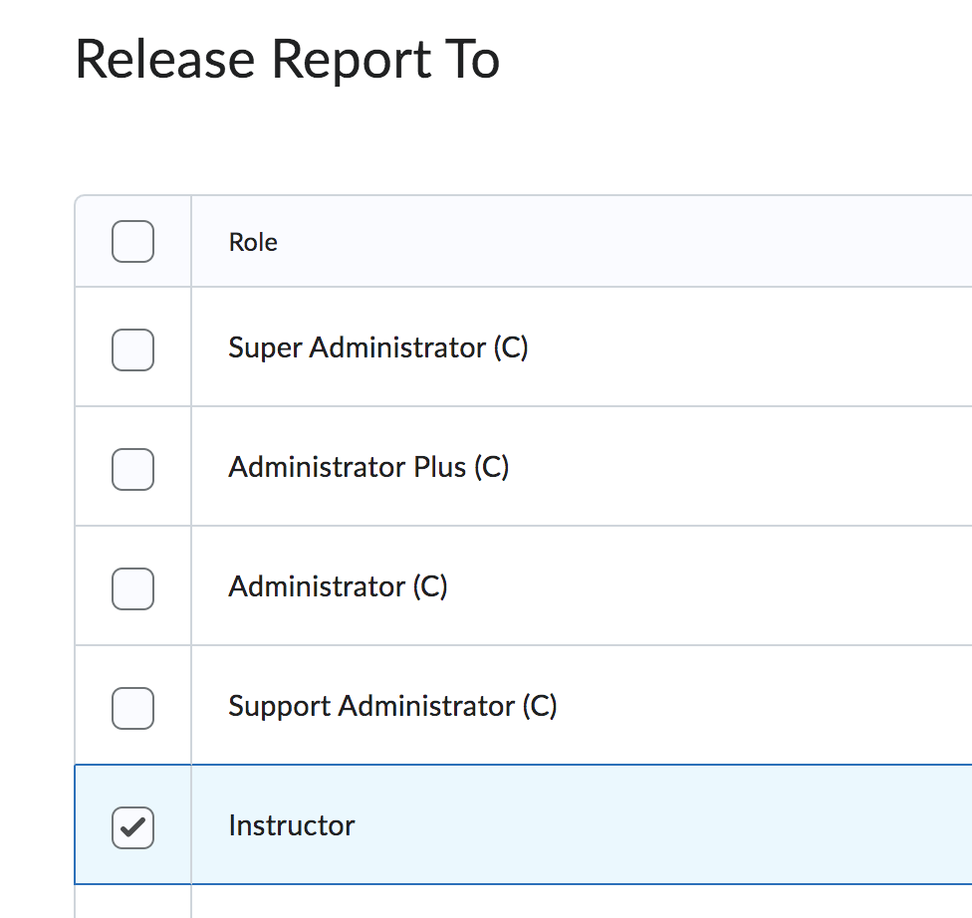Check the Administrator (C) checkbox

click(132, 588)
